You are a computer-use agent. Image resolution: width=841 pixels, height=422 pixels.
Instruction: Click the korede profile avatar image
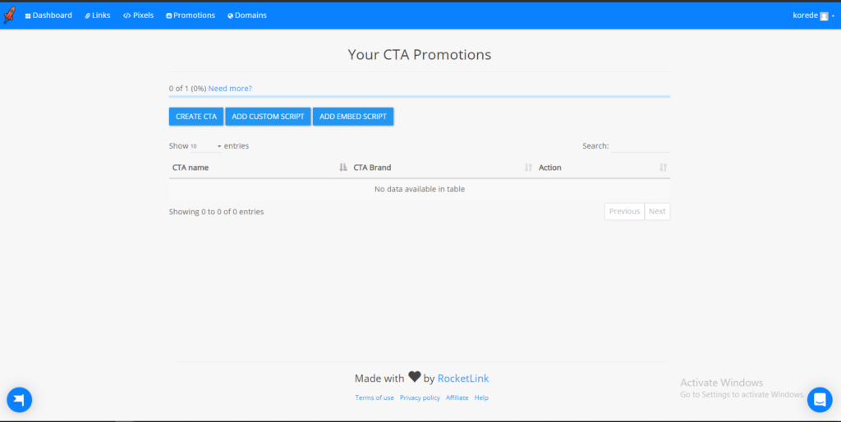824,16
